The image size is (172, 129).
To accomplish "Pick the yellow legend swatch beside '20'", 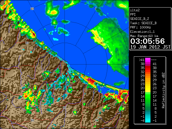I will click(148, 88).
